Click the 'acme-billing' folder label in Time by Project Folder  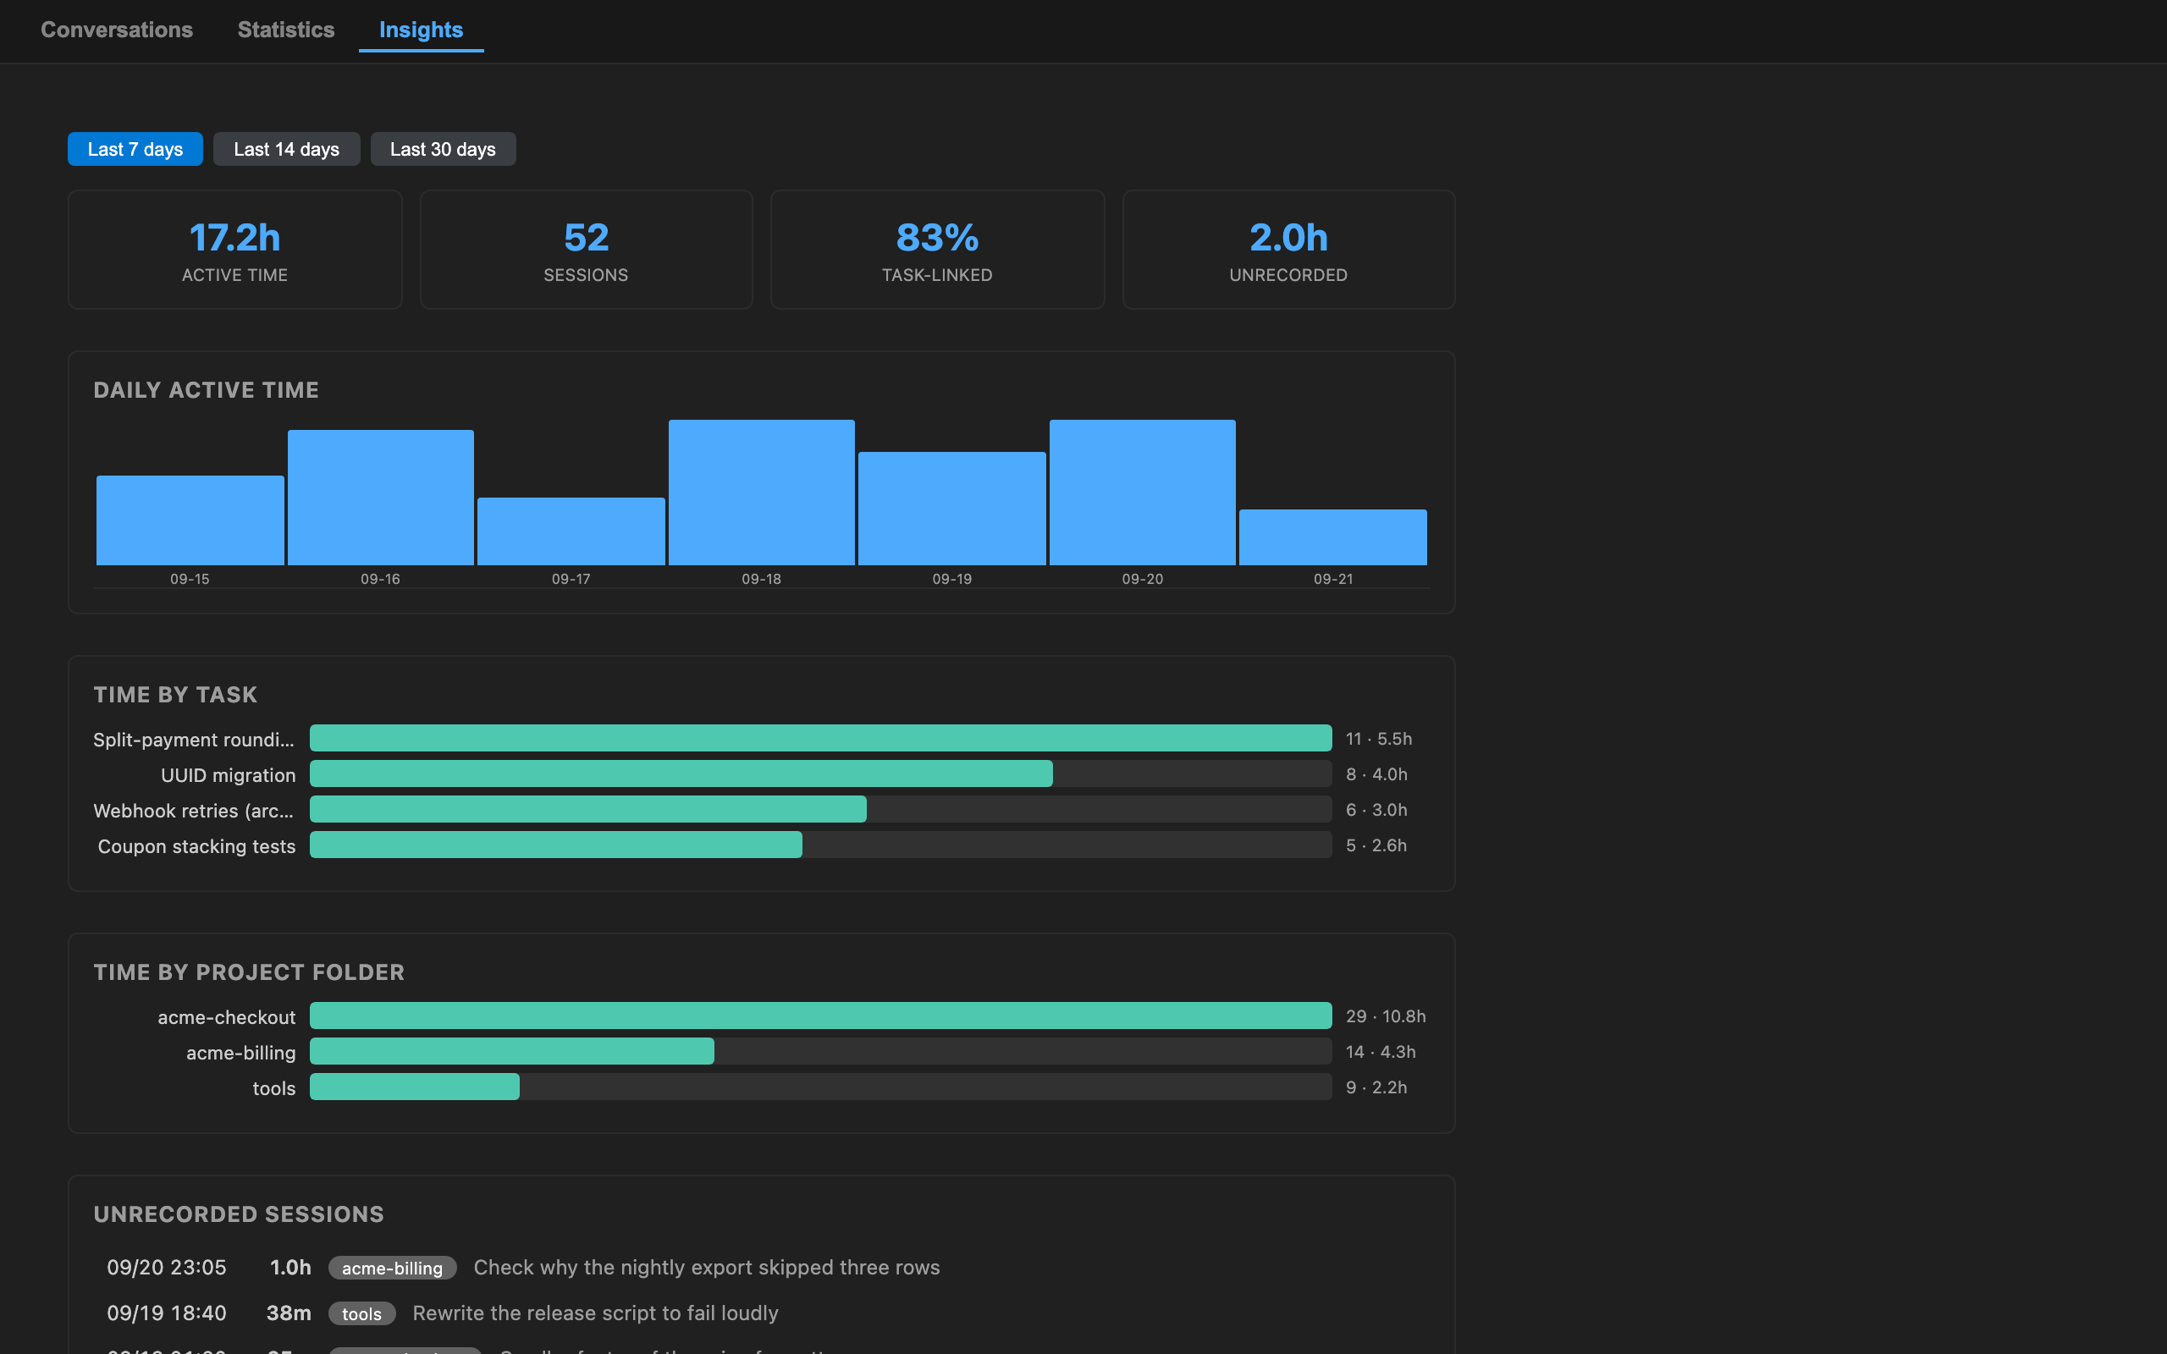click(241, 1053)
